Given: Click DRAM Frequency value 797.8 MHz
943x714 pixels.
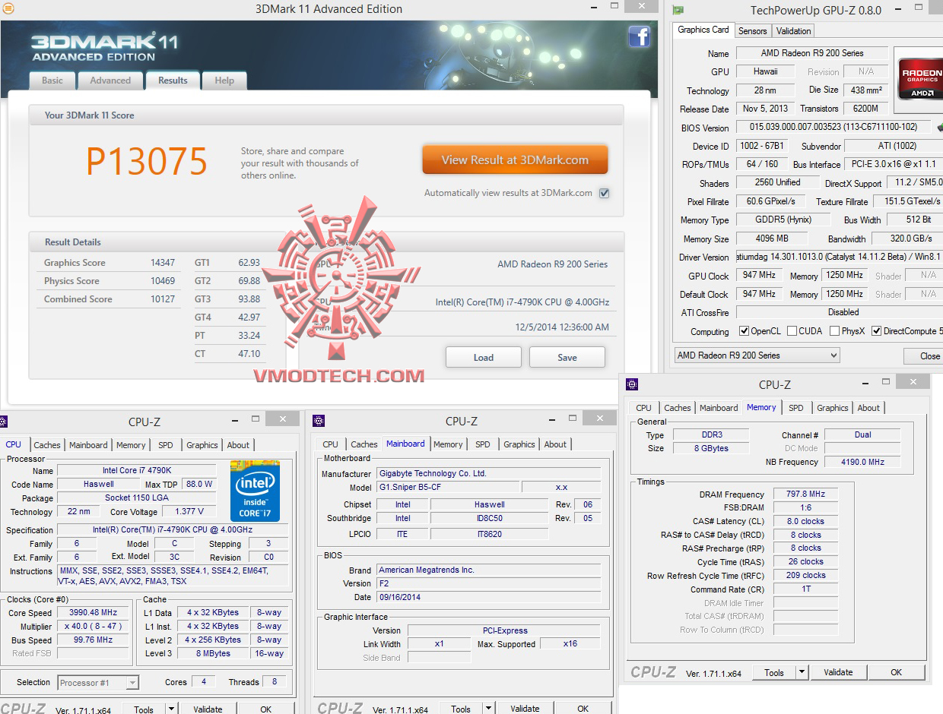Looking at the screenshot, I should tap(805, 494).
